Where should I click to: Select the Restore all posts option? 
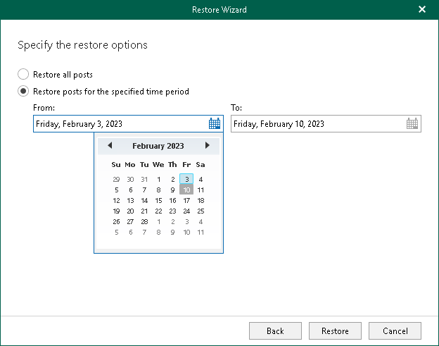coord(23,75)
